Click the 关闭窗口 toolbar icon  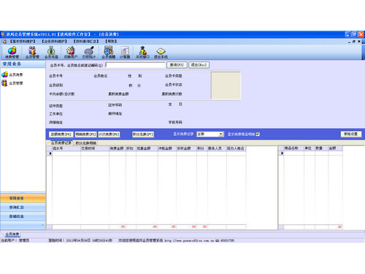(x=142, y=53)
